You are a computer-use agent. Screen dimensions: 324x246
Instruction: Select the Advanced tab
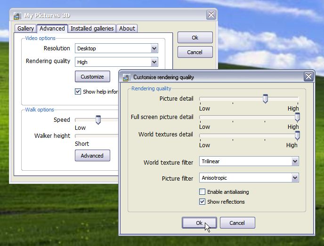52,28
